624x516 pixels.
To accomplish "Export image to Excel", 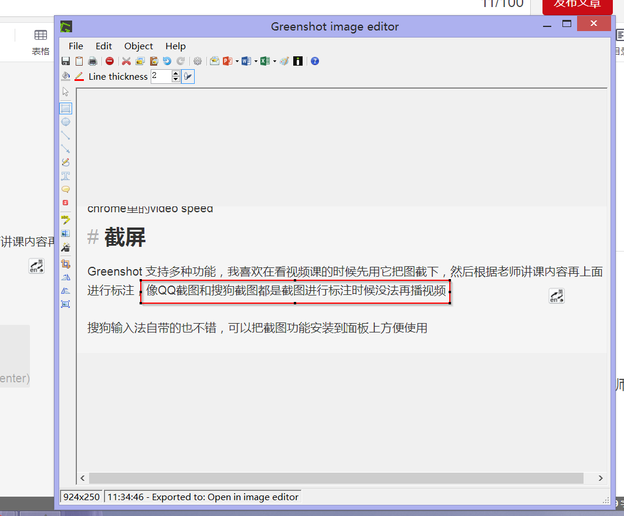I will 264,61.
